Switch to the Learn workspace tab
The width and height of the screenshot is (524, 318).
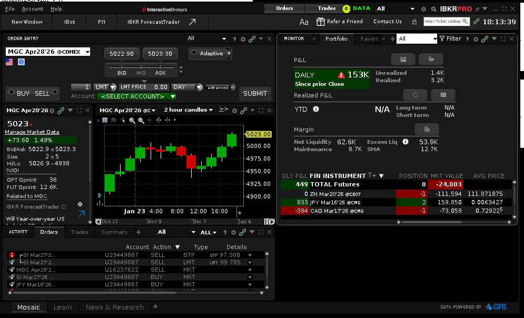click(x=63, y=307)
